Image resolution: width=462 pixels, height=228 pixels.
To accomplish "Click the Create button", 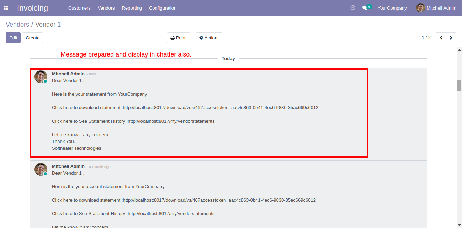I will coord(32,38).
